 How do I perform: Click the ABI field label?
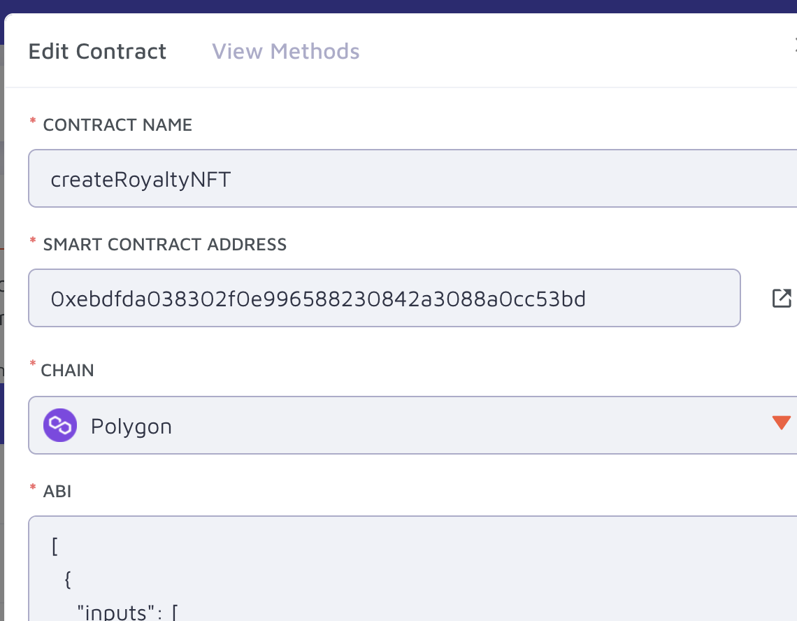point(57,492)
